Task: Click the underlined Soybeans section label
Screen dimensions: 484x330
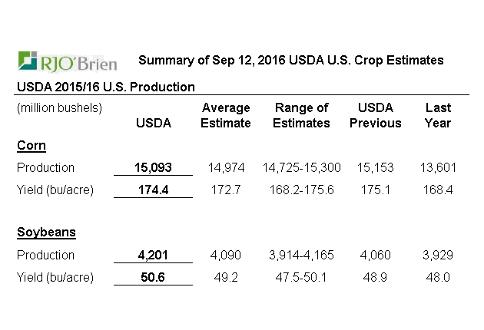Action: (46, 232)
